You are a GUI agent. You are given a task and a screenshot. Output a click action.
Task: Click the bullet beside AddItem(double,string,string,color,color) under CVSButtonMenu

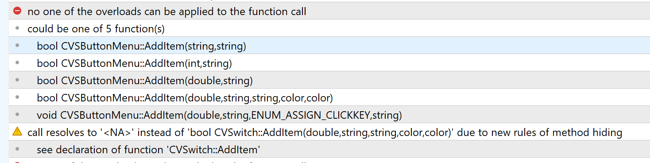coord(17,97)
